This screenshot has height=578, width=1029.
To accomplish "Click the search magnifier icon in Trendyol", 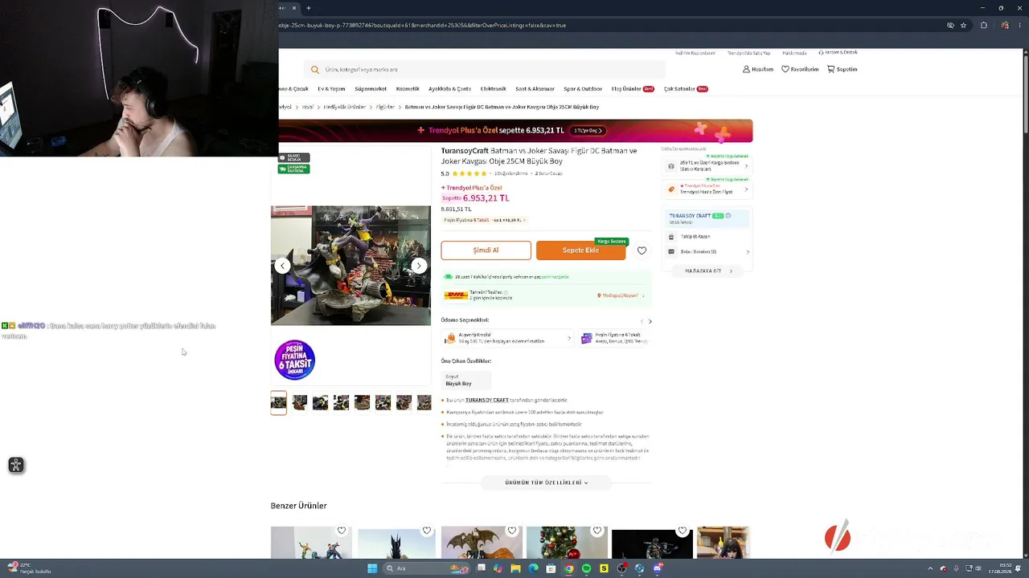I will pyautogui.click(x=315, y=70).
